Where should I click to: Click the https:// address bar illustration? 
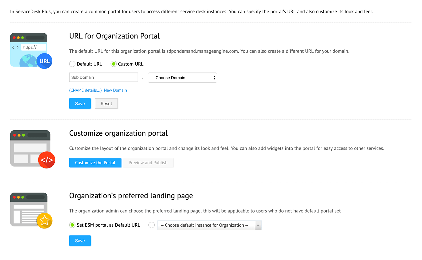coord(33,47)
